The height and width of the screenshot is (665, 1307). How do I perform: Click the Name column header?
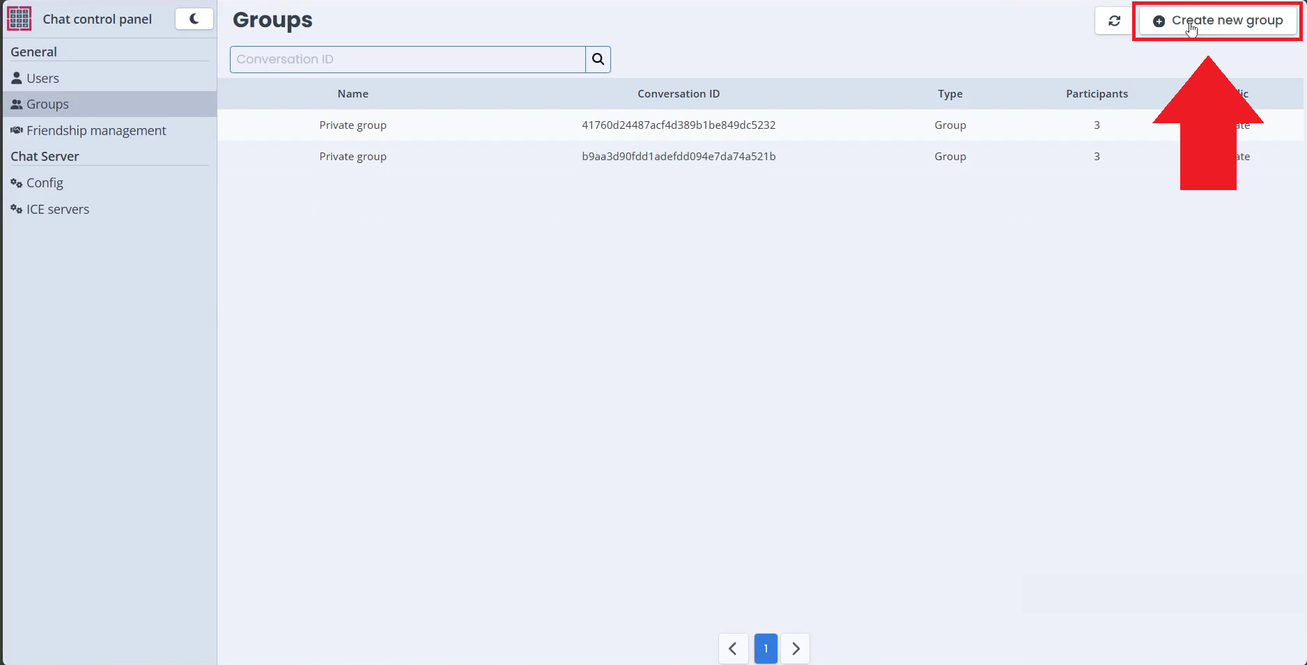[x=353, y=94]
